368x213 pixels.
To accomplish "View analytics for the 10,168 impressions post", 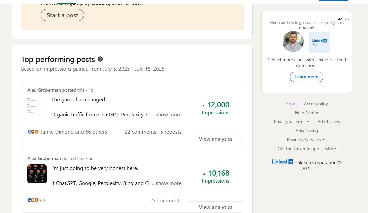I will coord(215,207).
